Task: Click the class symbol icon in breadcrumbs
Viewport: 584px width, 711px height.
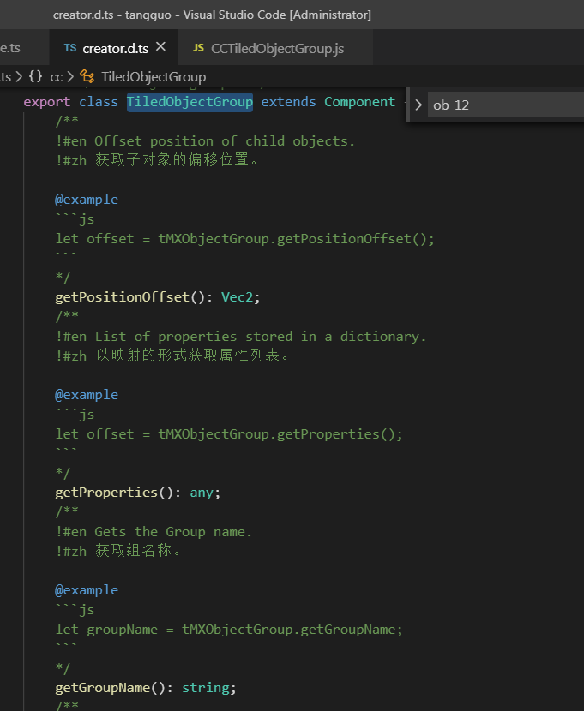Action: click(87, 76)
